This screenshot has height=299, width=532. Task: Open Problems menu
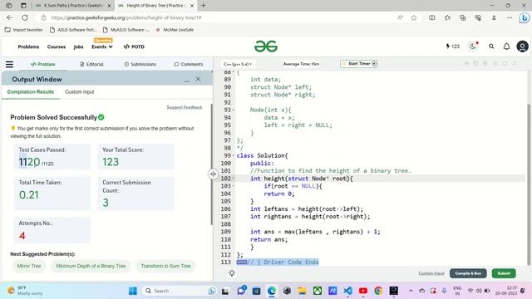coord(28,47)
